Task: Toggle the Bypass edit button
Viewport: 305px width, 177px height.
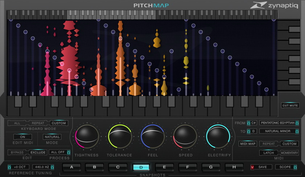Action: point(17,152)
